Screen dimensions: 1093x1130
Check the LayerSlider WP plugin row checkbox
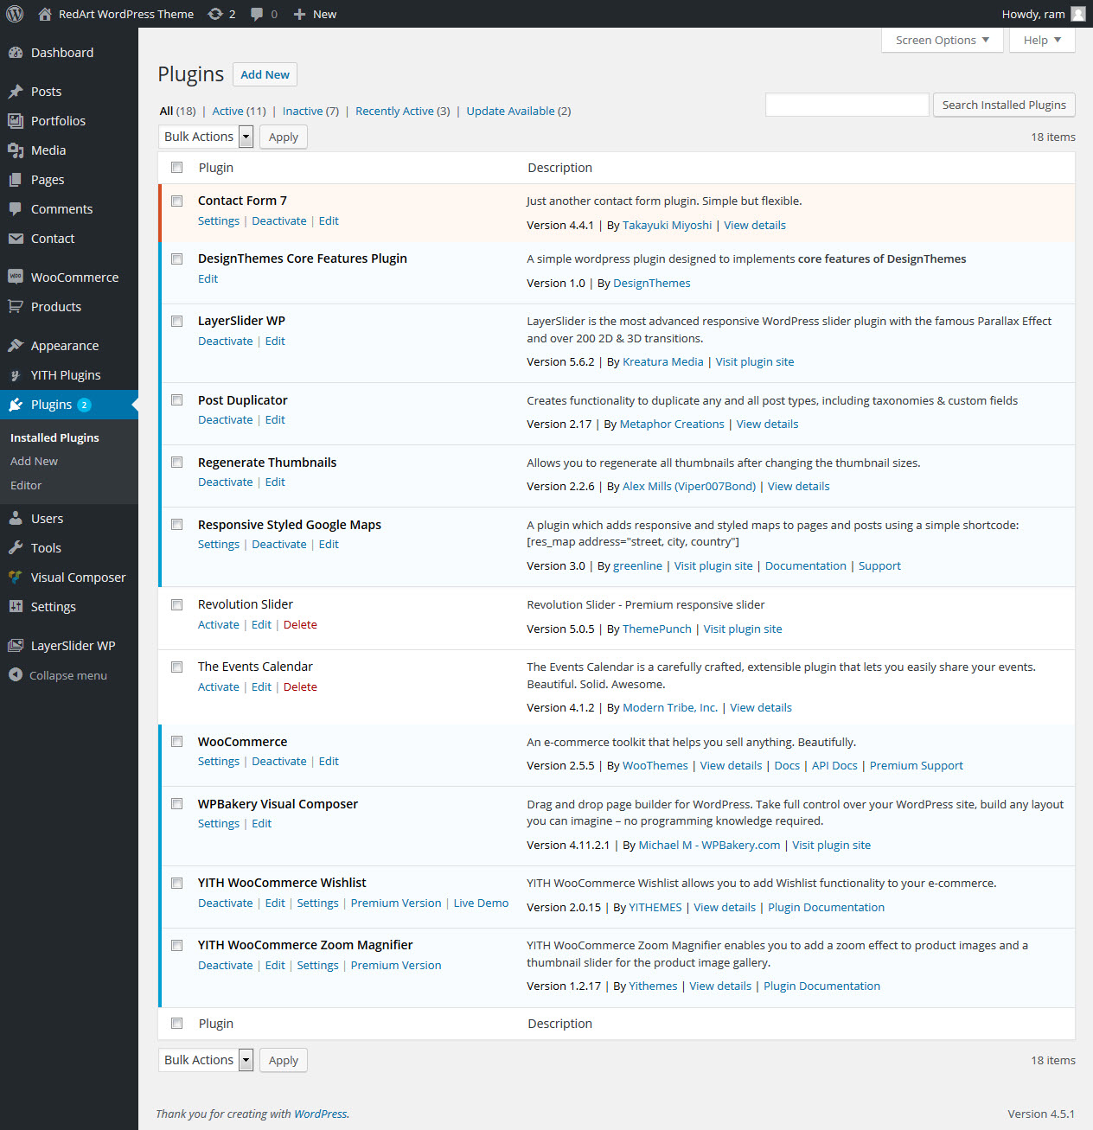tap(177, 321)
